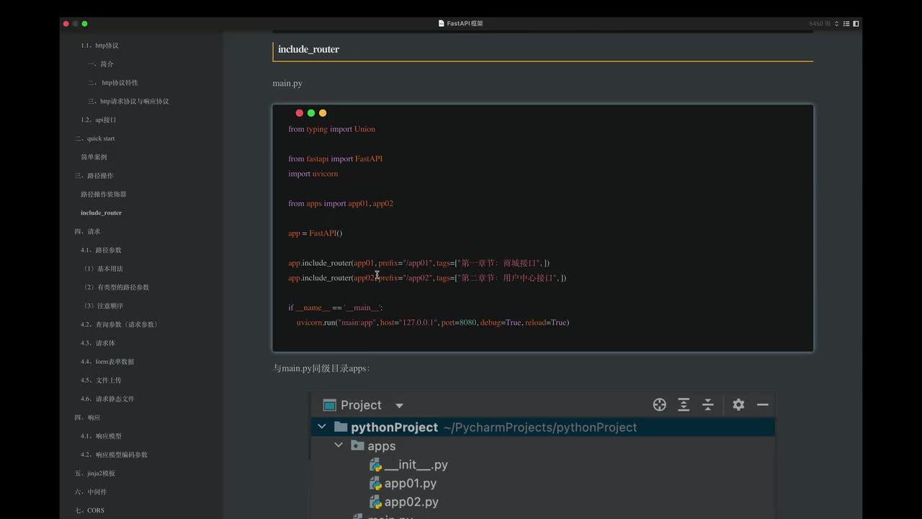Go to 路径操作装饰器 in the outline

tap(104, 195)
